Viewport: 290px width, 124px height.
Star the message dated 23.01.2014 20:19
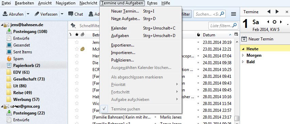click(x=77, y=42)
